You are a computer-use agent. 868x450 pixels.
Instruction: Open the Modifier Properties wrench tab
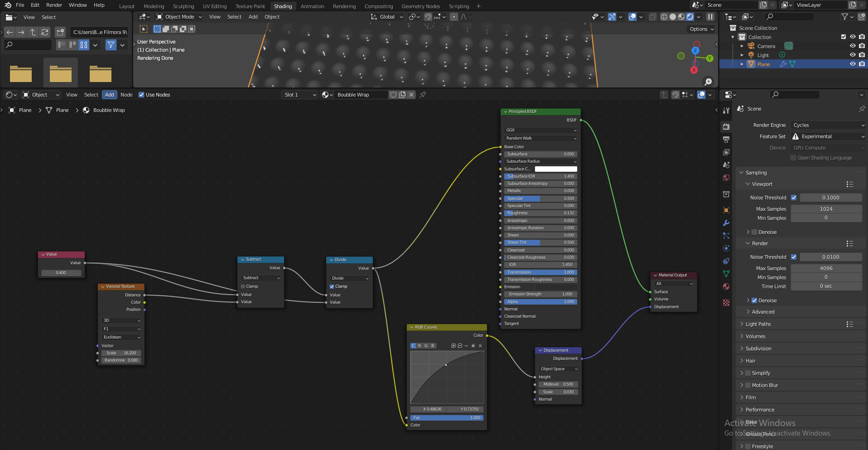coord(726,223)
